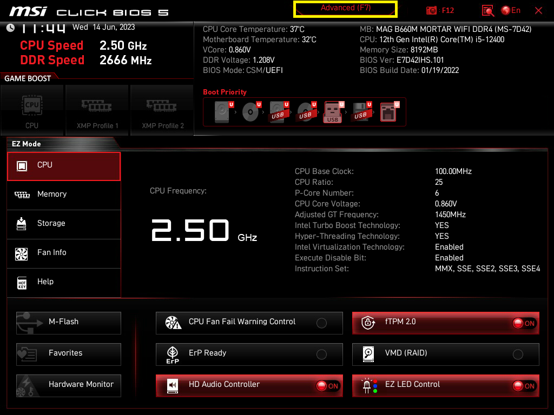This screenshot has height=415, width=554.
Task: Open the CPU tab in EZ Mode
Action: pos(64,166)
